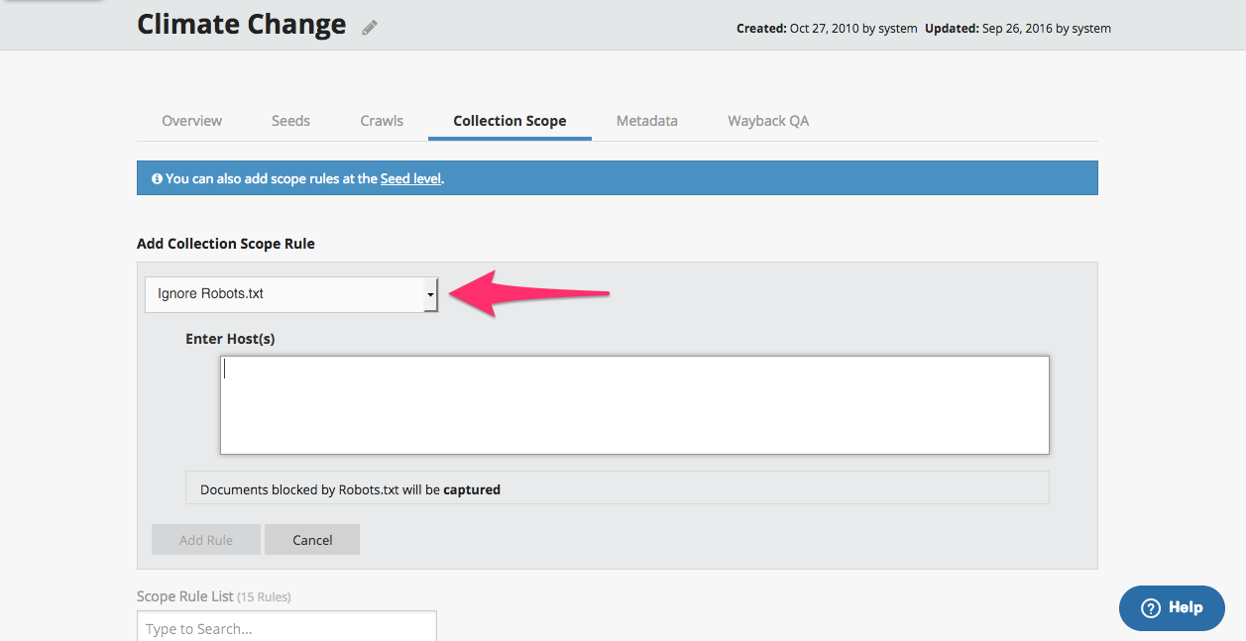The image size is (1246, 641).
Task: Click the info icon in the blue banner
Action: click(157, 179)
